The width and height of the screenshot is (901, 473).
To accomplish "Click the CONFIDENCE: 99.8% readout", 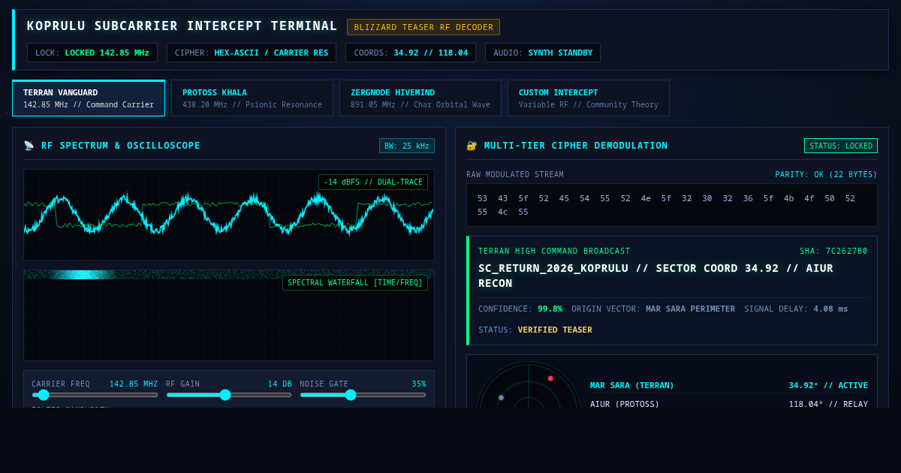I will pos(520,309).
